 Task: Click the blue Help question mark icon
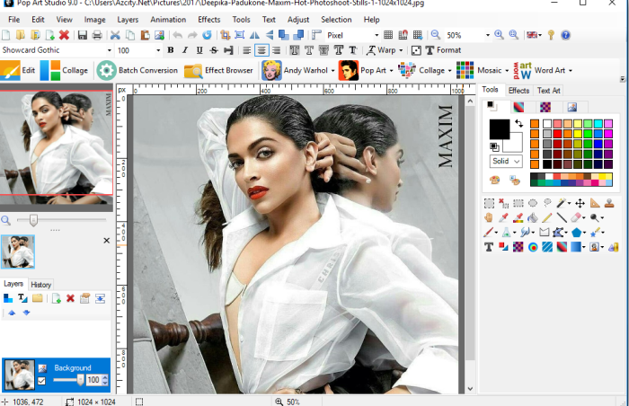pyautogui.click(x=565, y=35)
